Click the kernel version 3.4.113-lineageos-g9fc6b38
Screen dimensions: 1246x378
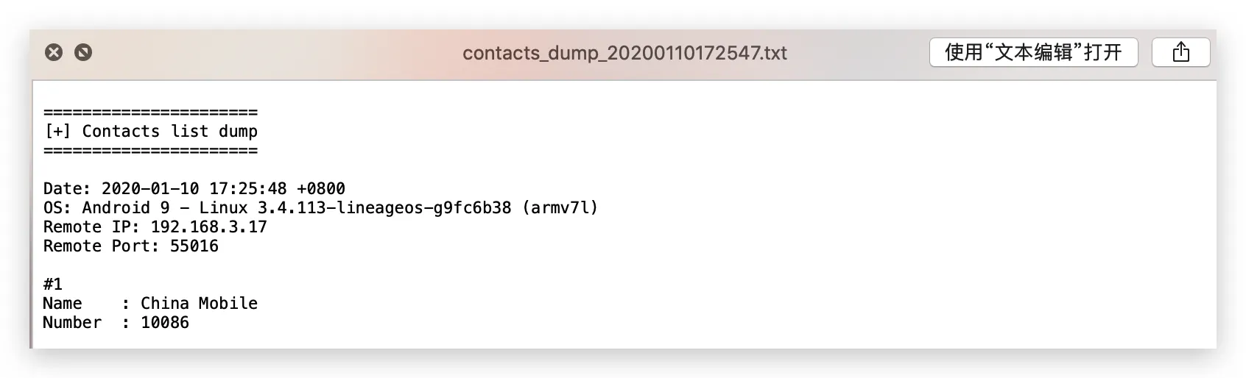384,208
